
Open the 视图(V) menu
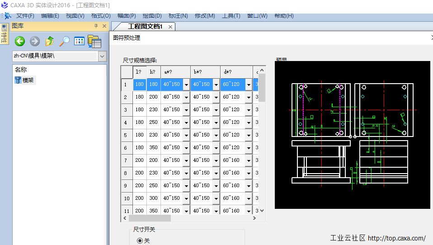(x=75, y=16)
